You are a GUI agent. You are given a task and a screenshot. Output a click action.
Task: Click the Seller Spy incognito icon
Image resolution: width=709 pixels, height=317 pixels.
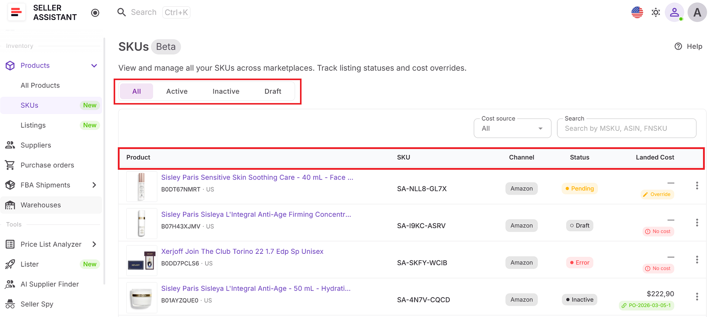tap(10, 304)
